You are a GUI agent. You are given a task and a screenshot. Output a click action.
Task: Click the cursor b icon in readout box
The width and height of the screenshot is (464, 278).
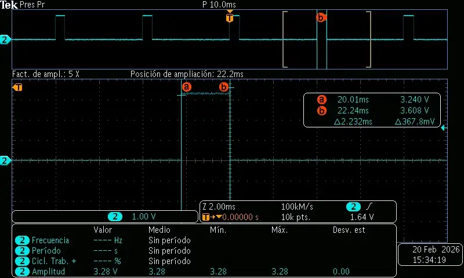click(322, 111)
